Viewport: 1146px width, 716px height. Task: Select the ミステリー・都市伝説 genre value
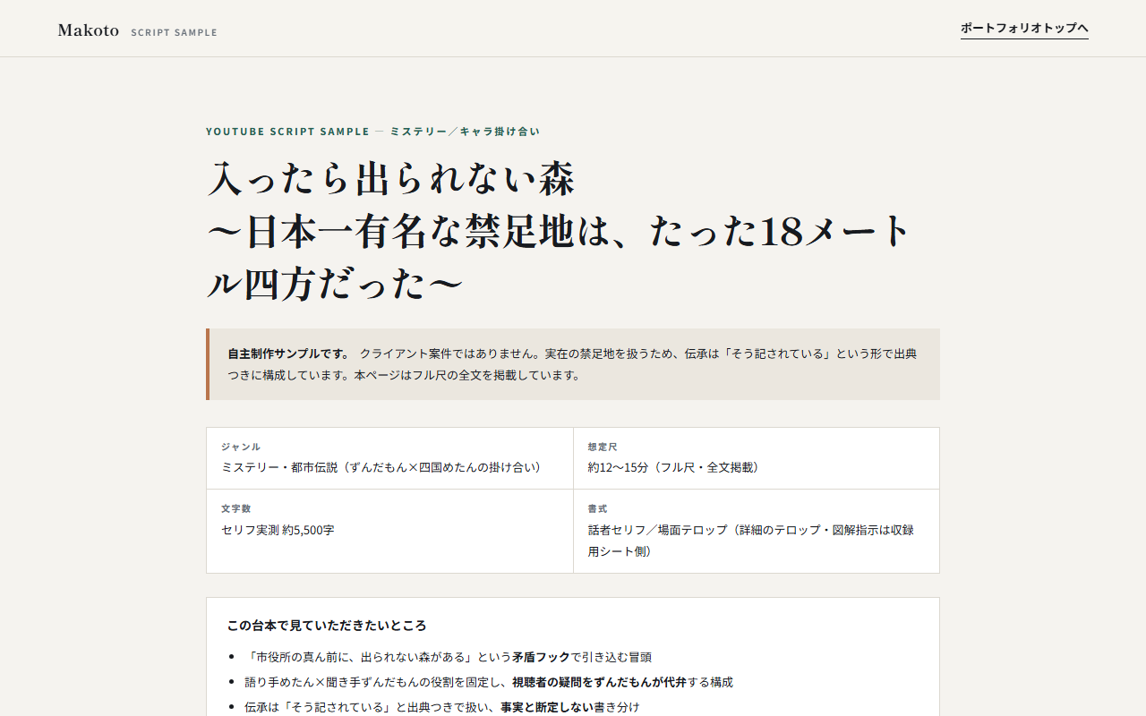(381, 467)
